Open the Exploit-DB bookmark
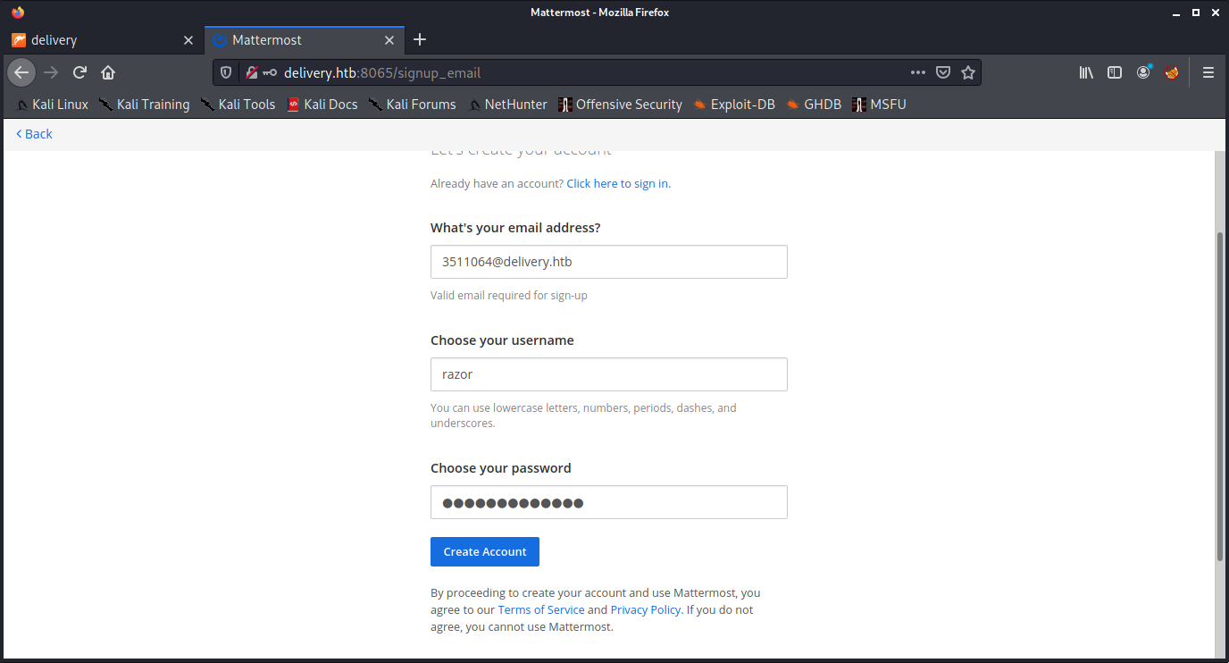 click(x=733, y=105)
